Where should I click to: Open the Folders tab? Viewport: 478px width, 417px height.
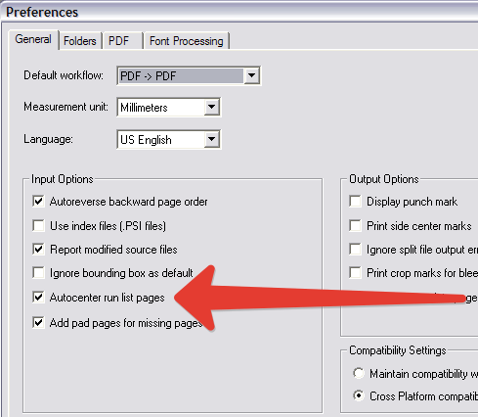point(80,41)
